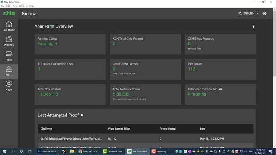Show Last Attempted Proof help icon
The height and width of the screenshot is (155, 276).
82,115
